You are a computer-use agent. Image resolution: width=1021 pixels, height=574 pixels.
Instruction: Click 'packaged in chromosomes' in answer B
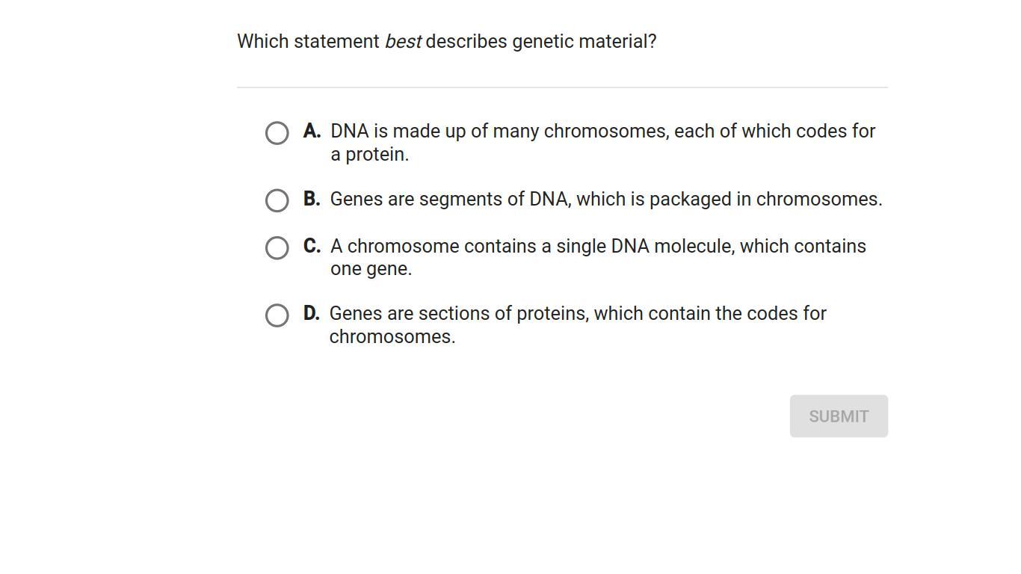click(765, 200)
